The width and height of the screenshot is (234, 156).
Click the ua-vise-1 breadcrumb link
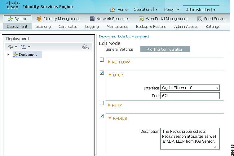coord(142,37)
